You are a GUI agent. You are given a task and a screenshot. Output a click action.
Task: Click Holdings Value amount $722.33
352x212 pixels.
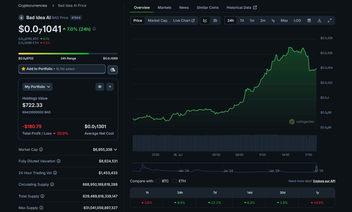(32, 105)
